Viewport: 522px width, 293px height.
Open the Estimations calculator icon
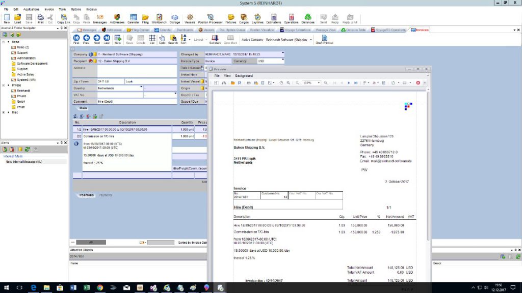(273, 18)
